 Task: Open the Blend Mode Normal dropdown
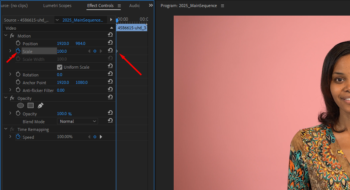(x=78, y=121)
